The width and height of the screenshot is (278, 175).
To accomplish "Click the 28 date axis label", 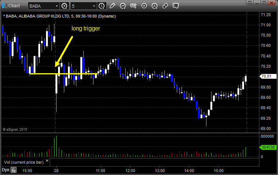I will 56,171.
